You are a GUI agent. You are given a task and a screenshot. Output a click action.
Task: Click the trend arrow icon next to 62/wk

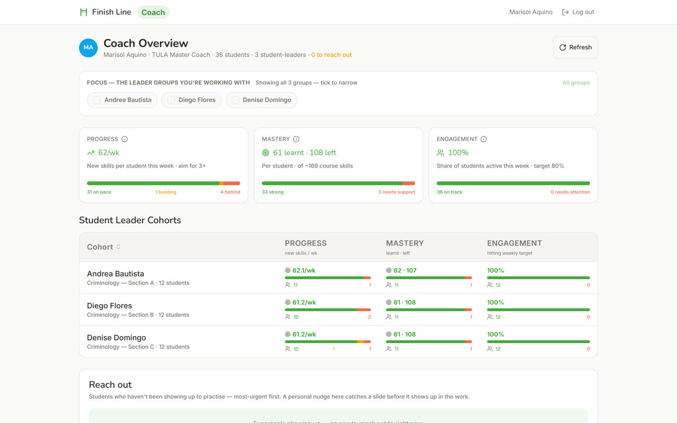click(91, 153)
